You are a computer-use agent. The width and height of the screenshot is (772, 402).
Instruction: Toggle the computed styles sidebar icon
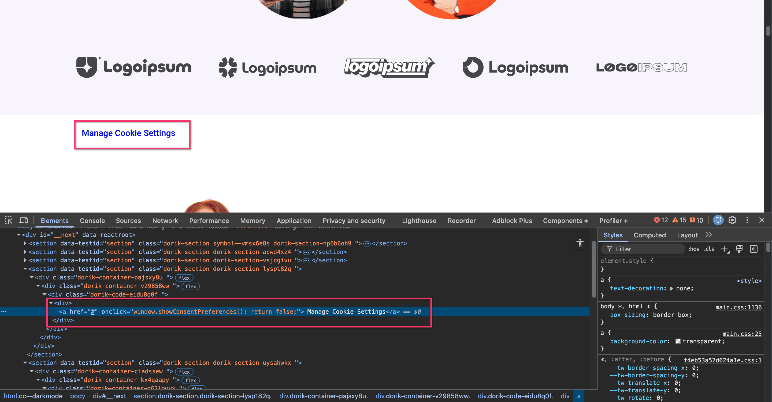pyautogui.click(x=754, y=249)
